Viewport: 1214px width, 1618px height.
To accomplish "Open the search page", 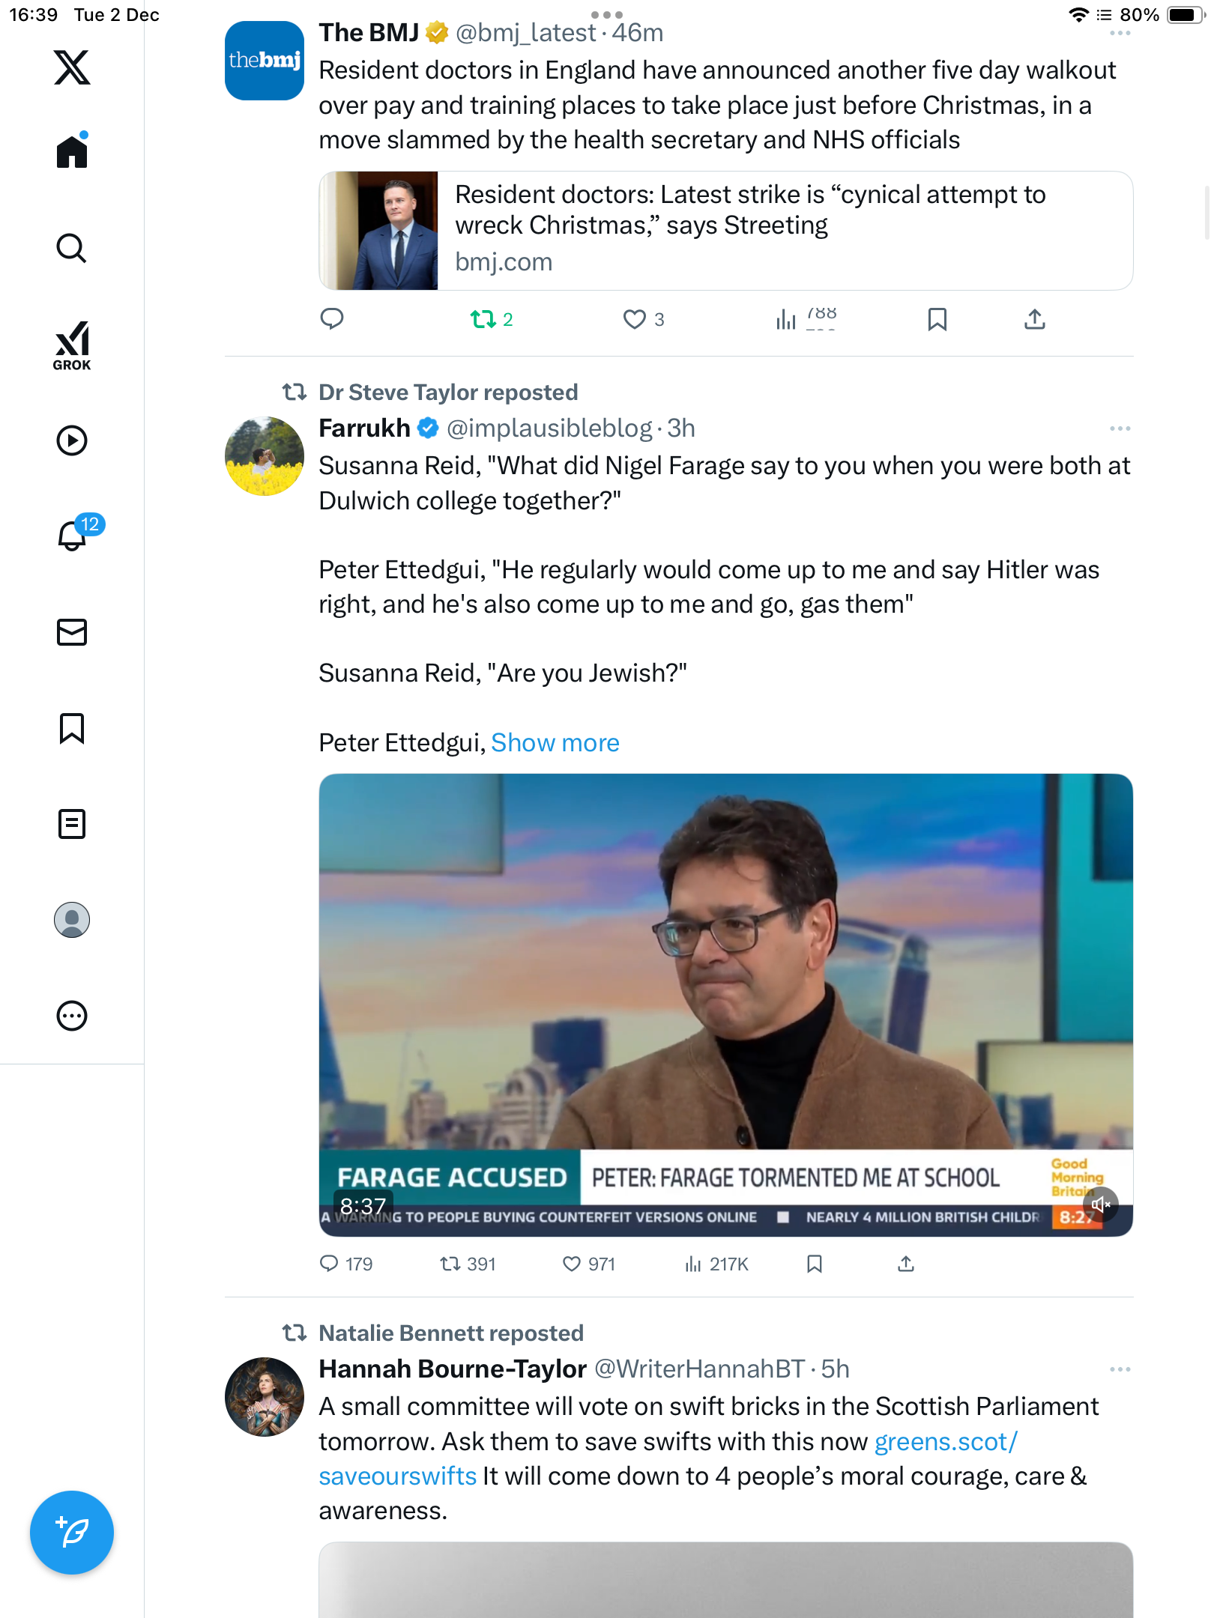I will pos(72,248).
